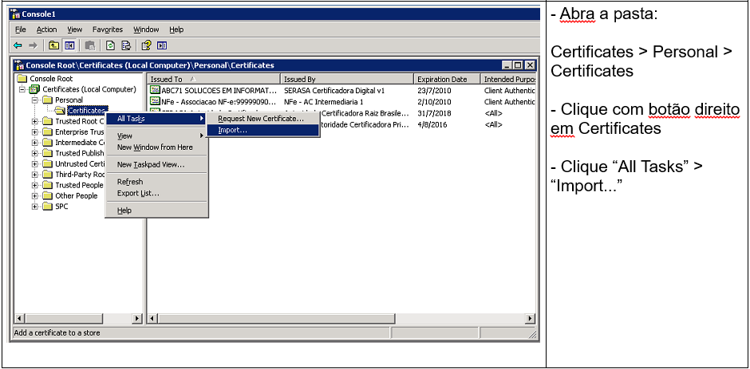The image size is (750, 369).
Task: Expand the Trusted Publishers tree node
Action: click(34, 154)
